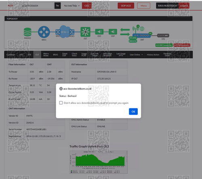Open the BRAS tab in navigation bar
The image size is (202, 179).
click(55, 55)
